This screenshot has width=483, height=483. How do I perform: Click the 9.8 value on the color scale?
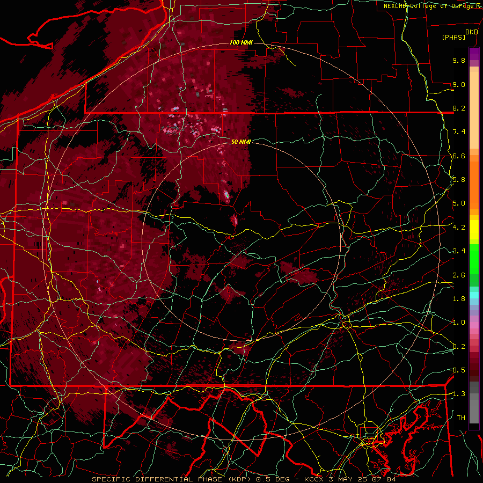pos(459,61)
